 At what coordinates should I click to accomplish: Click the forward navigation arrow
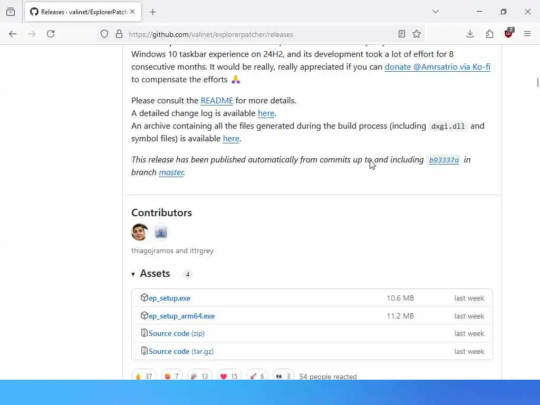[x=32, y=34]
